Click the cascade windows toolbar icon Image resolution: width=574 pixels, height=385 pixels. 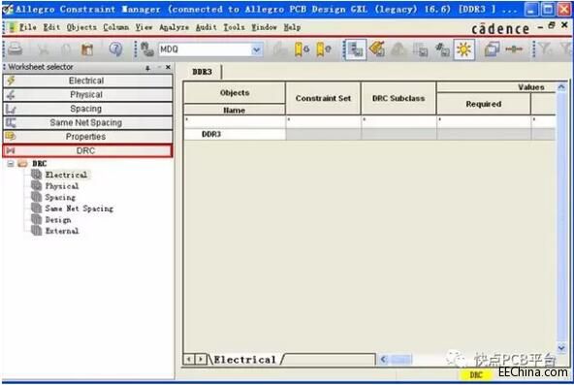[x=492, y=49]
